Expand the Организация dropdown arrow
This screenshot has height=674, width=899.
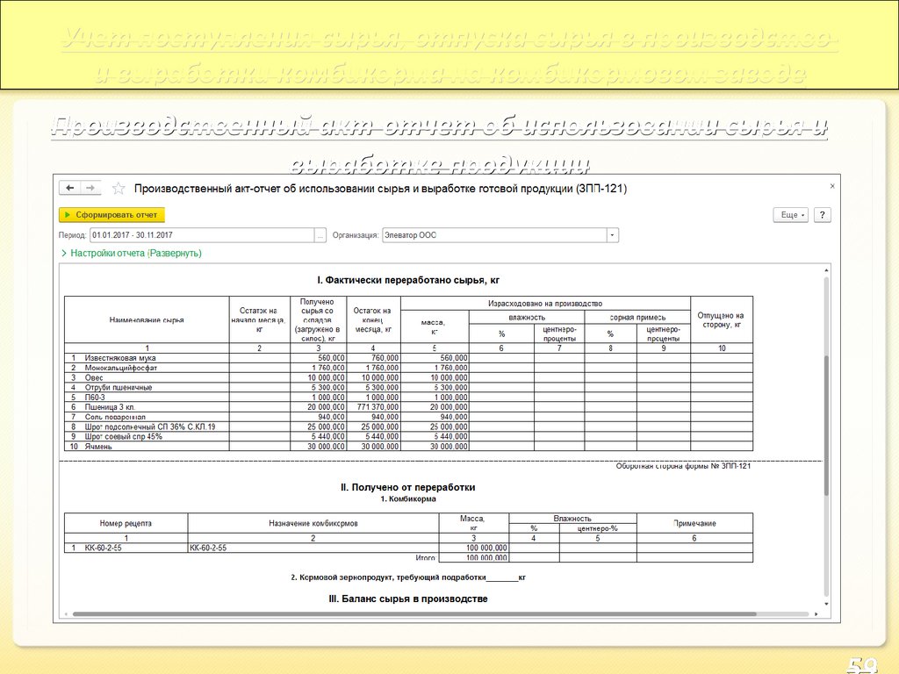[612, 235]
